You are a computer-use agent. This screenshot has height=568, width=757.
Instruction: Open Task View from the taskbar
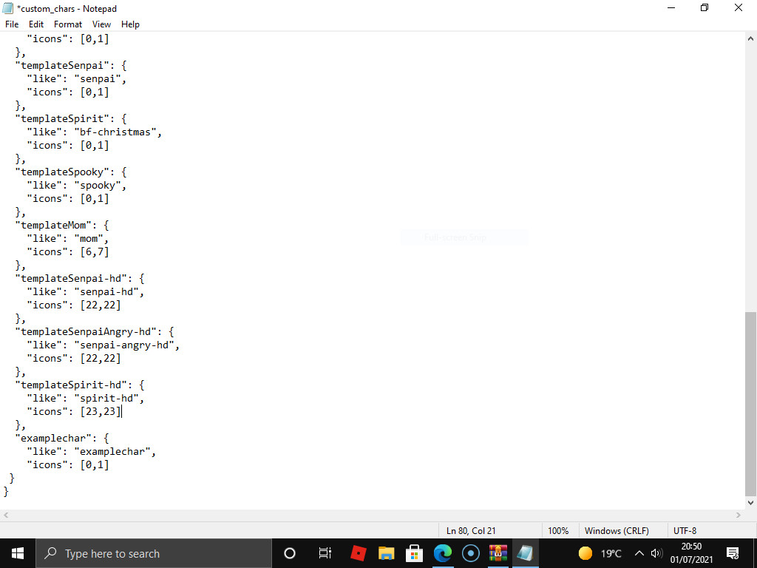click(x=325, y=553)
